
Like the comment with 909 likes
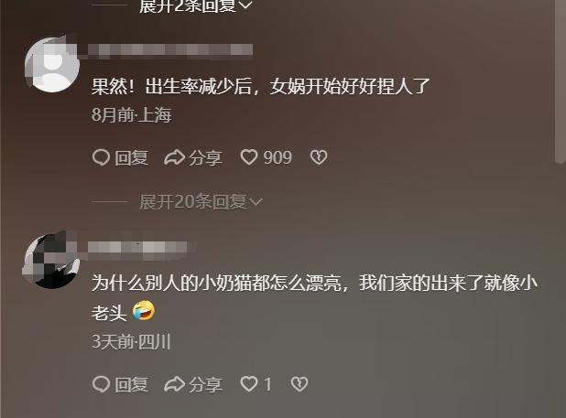coord(249,158)
